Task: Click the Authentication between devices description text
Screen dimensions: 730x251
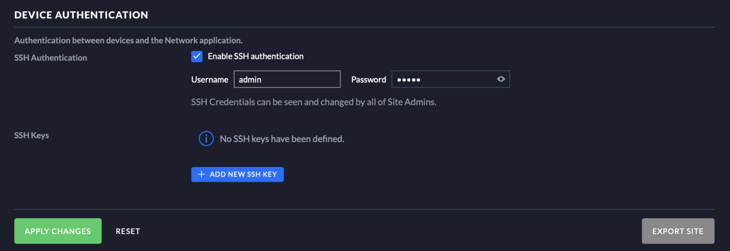Action: (128, 40)
